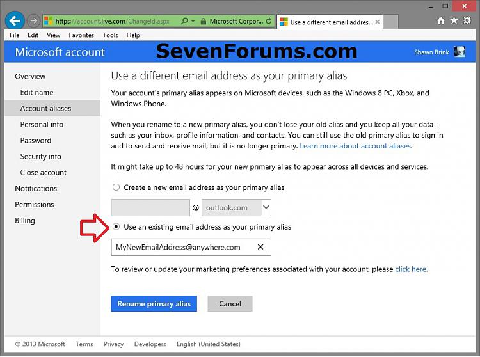Select Account aliases in sidebar

[x=52, y=108]
